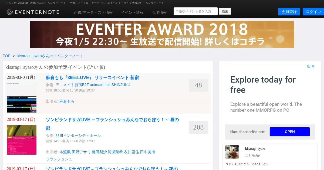The image size is (324, 170).
Task: Click the ごちモカP profile text
Action: pos(253,156)
